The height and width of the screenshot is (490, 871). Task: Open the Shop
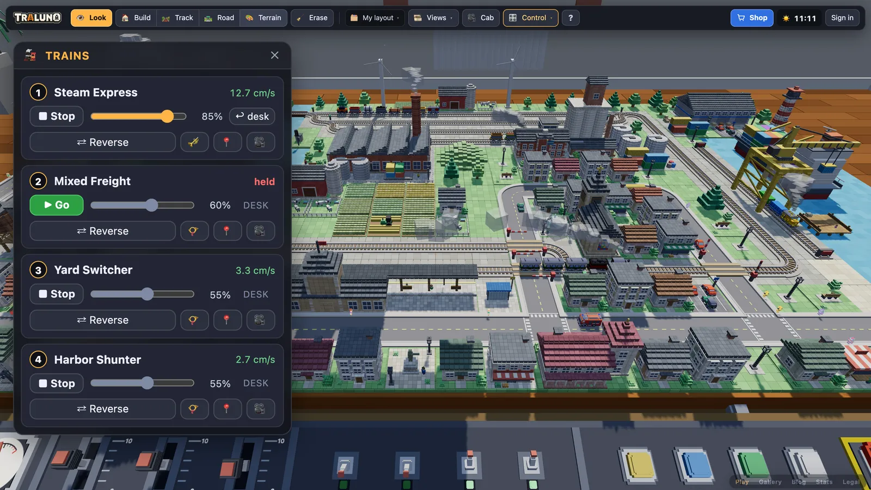point(752,18)
